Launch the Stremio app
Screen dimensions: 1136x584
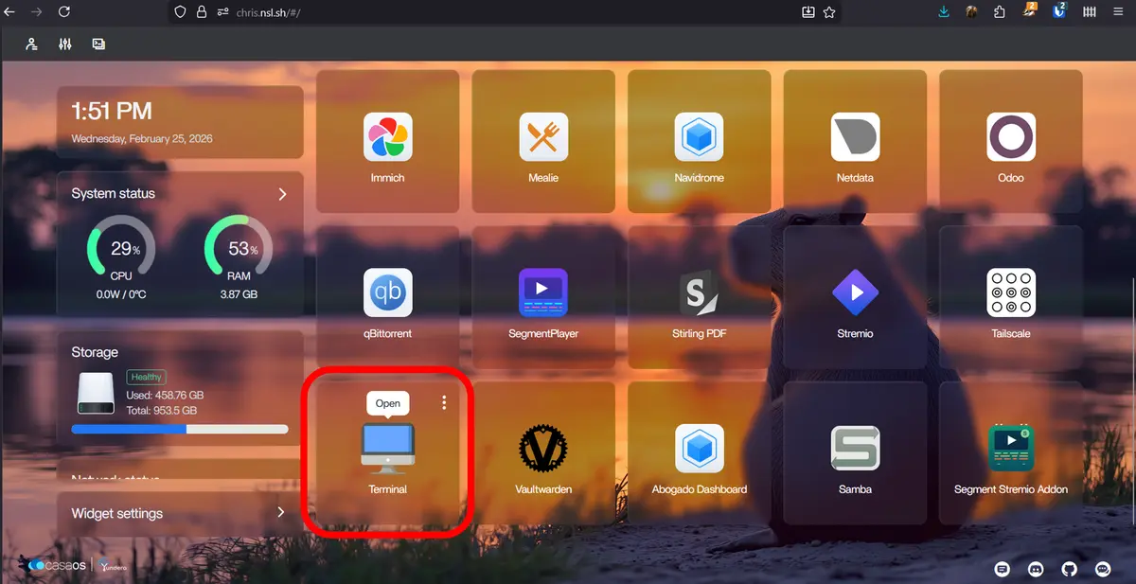(x=855, y=292)
